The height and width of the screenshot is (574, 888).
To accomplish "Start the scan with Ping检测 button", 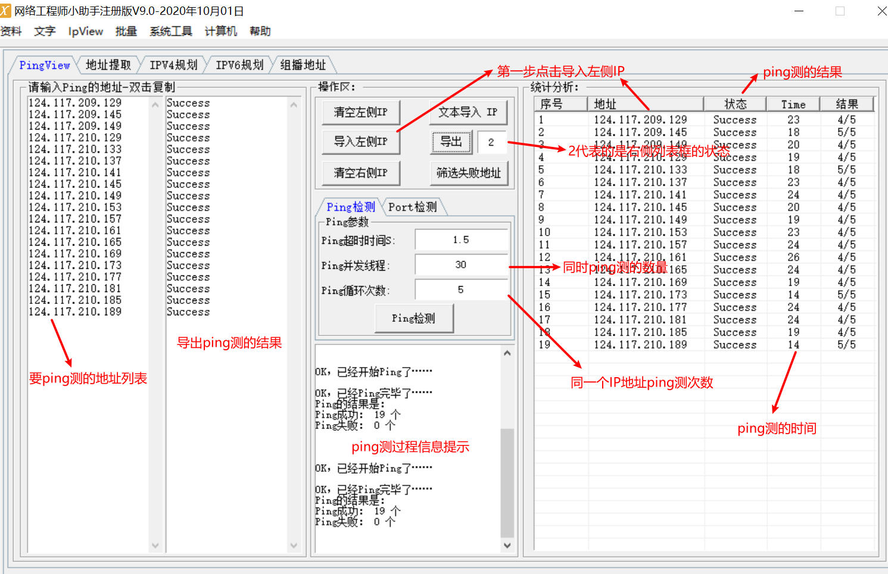I will (x=413, y=318).
